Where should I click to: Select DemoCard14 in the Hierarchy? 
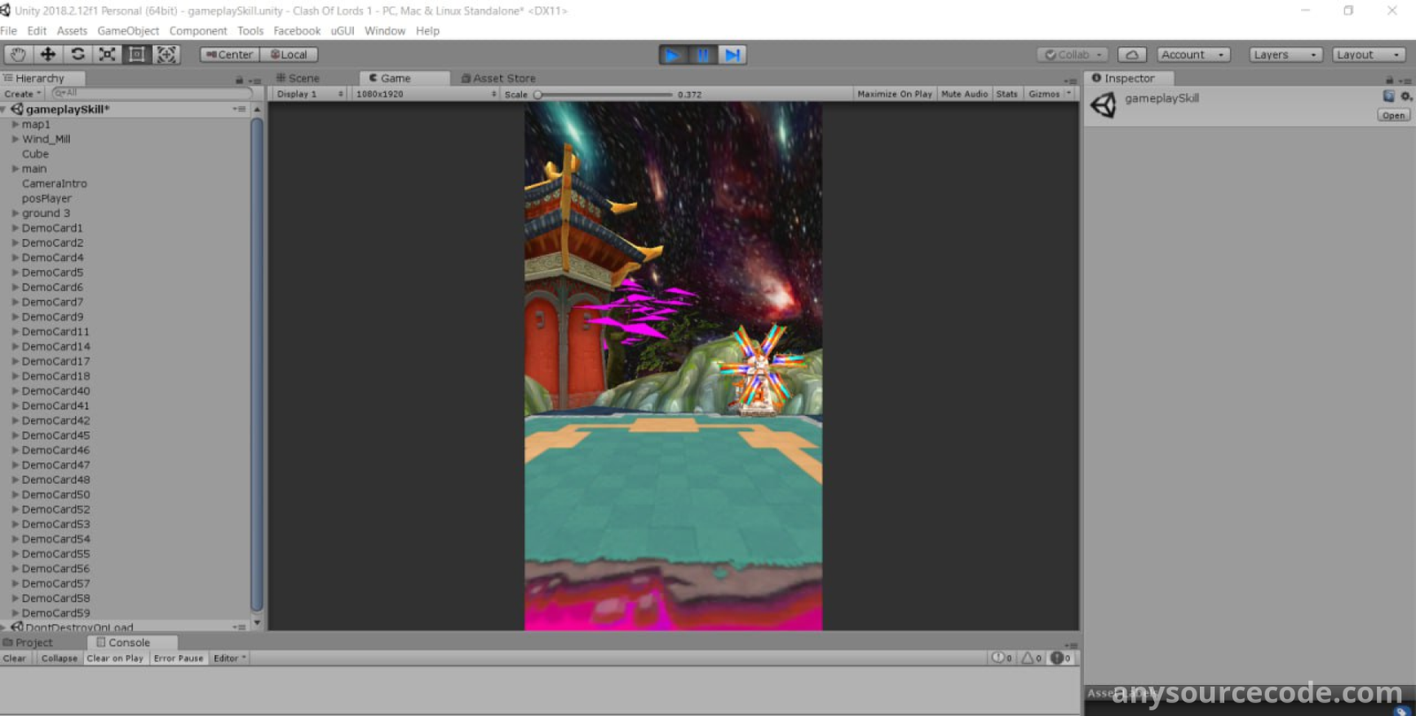pyautogui.click(x=56, y=347)
